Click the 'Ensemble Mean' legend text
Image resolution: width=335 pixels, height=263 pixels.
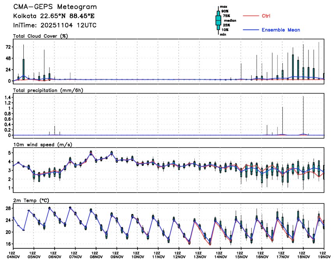(281, 30)
